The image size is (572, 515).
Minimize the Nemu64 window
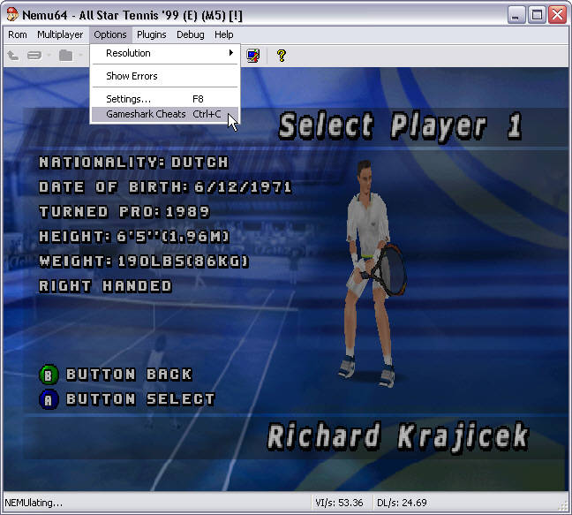pyautogui.click(x=516, y=15)
